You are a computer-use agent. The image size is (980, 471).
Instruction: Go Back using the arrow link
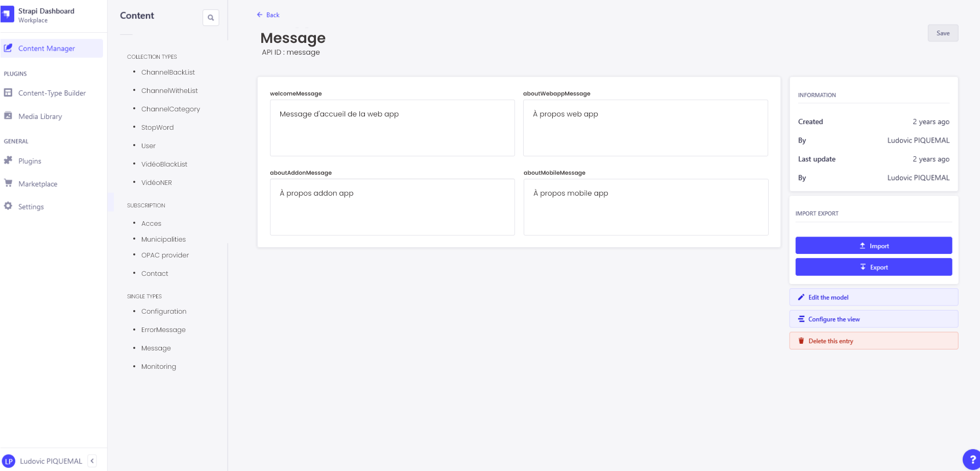(x=268, y=15)
